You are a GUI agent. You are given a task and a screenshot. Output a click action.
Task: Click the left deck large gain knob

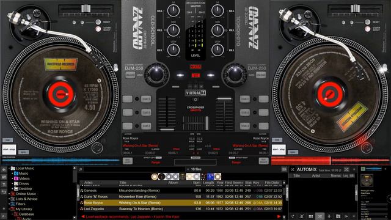[156, 75]
